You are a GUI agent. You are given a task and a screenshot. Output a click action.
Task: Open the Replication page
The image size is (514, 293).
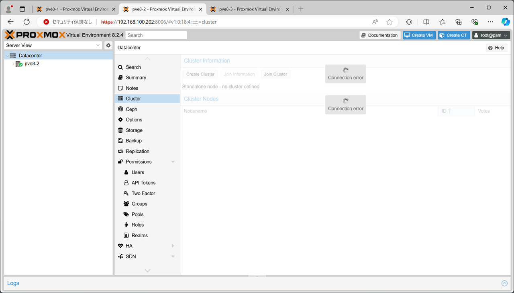[137, 151]
